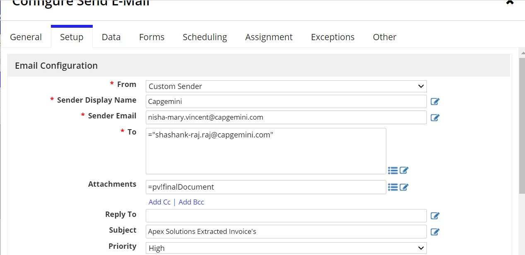This screenshot has height=255, width=525.
Task: Open expression editor beside To field
Action: coord(404,170)
